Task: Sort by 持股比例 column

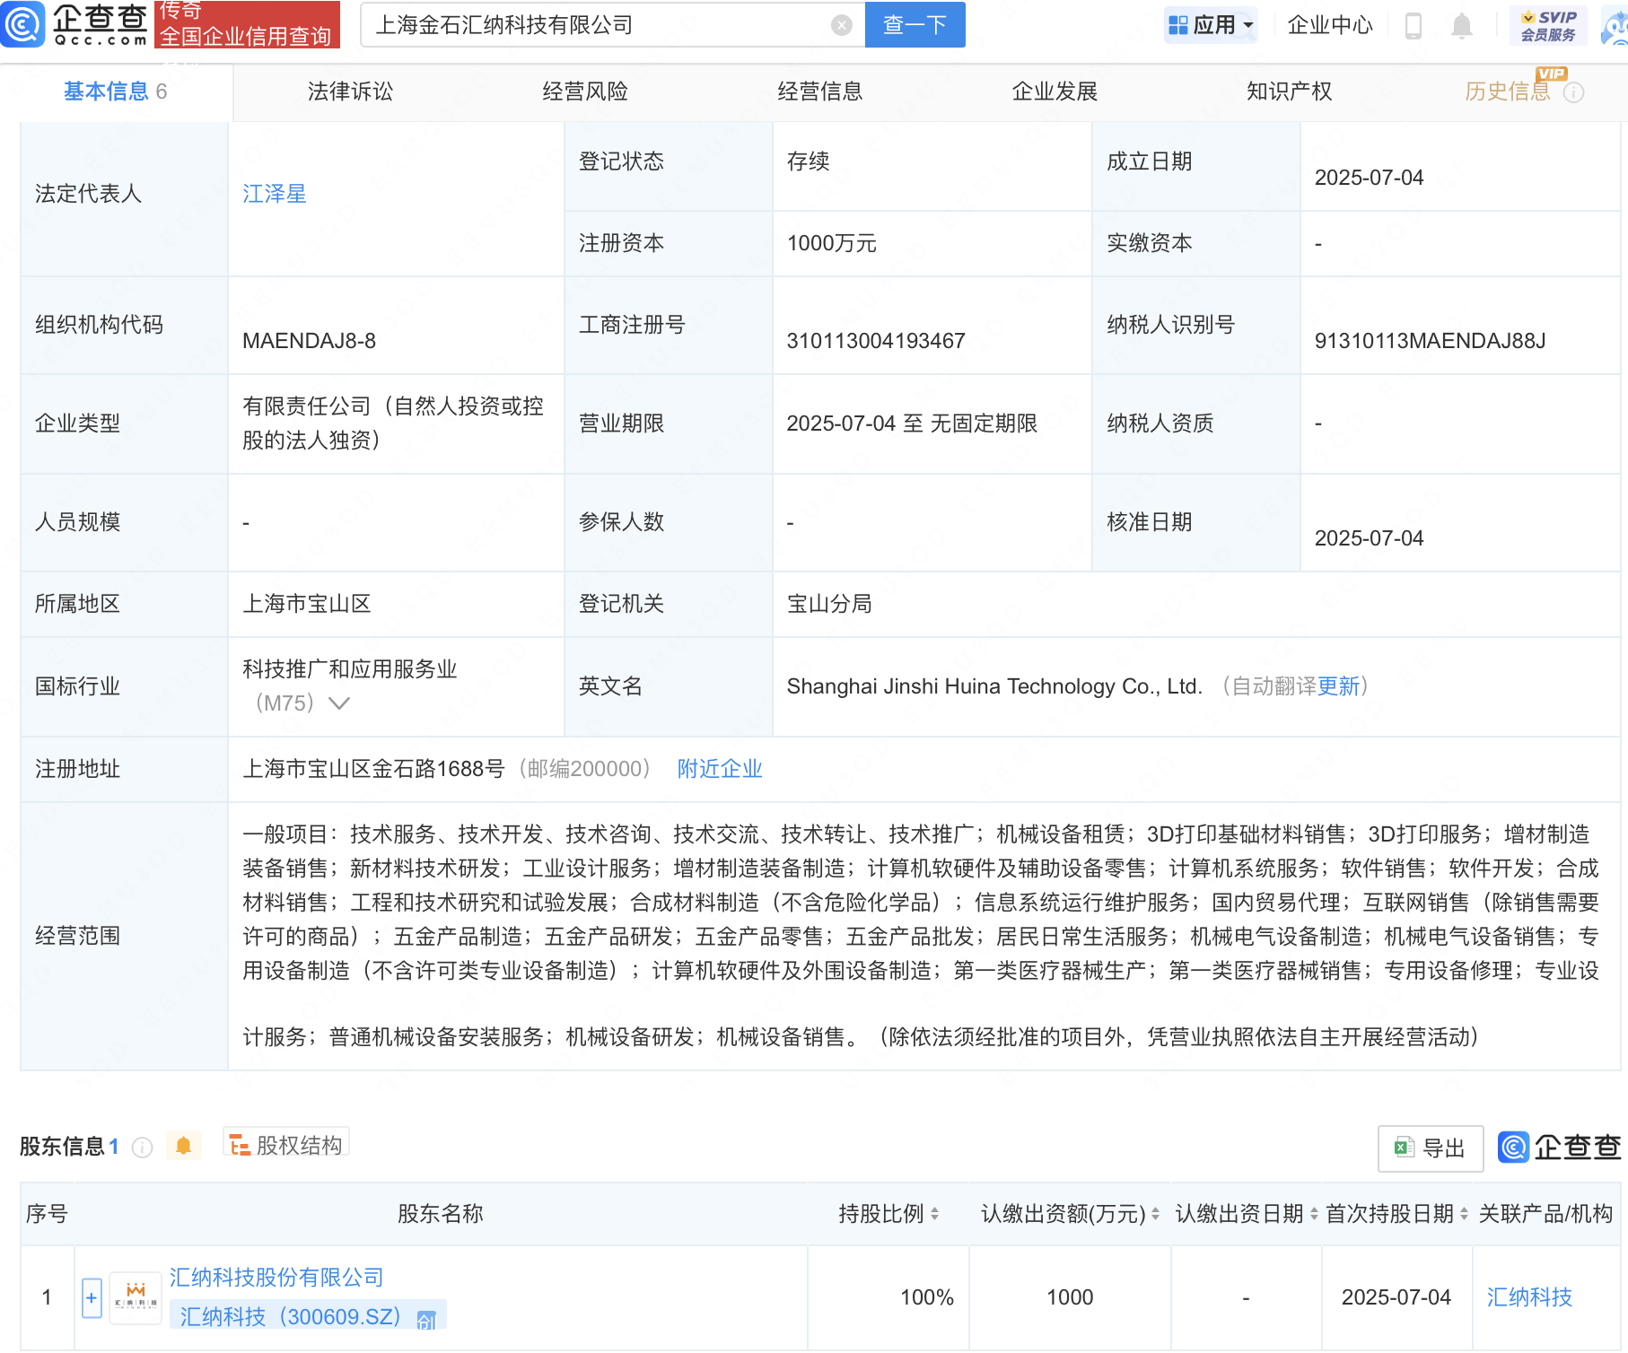Action: click(x=934, y=1214)
